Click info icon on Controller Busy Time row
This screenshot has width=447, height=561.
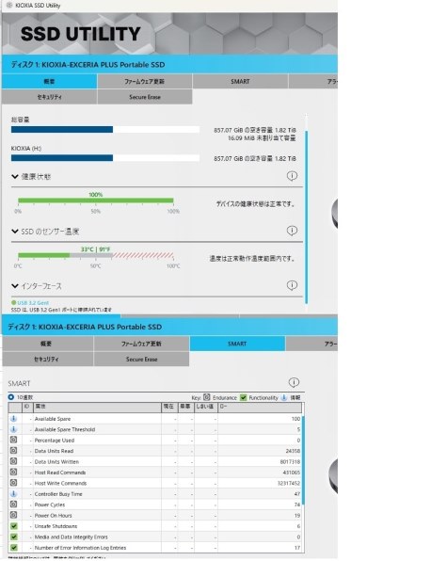pyautogui.click(x=13, y=493)
